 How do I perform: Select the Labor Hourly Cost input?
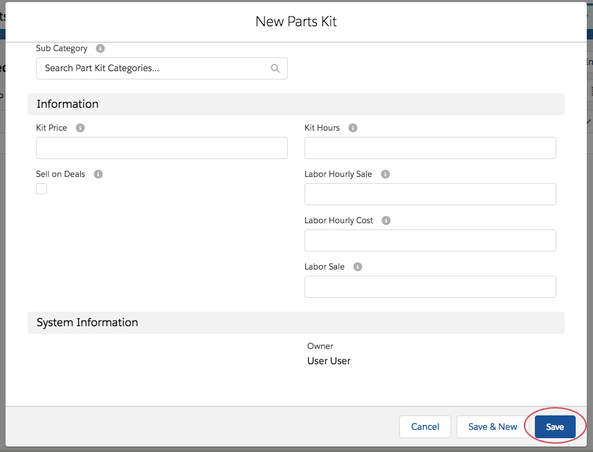pos(430,241)
